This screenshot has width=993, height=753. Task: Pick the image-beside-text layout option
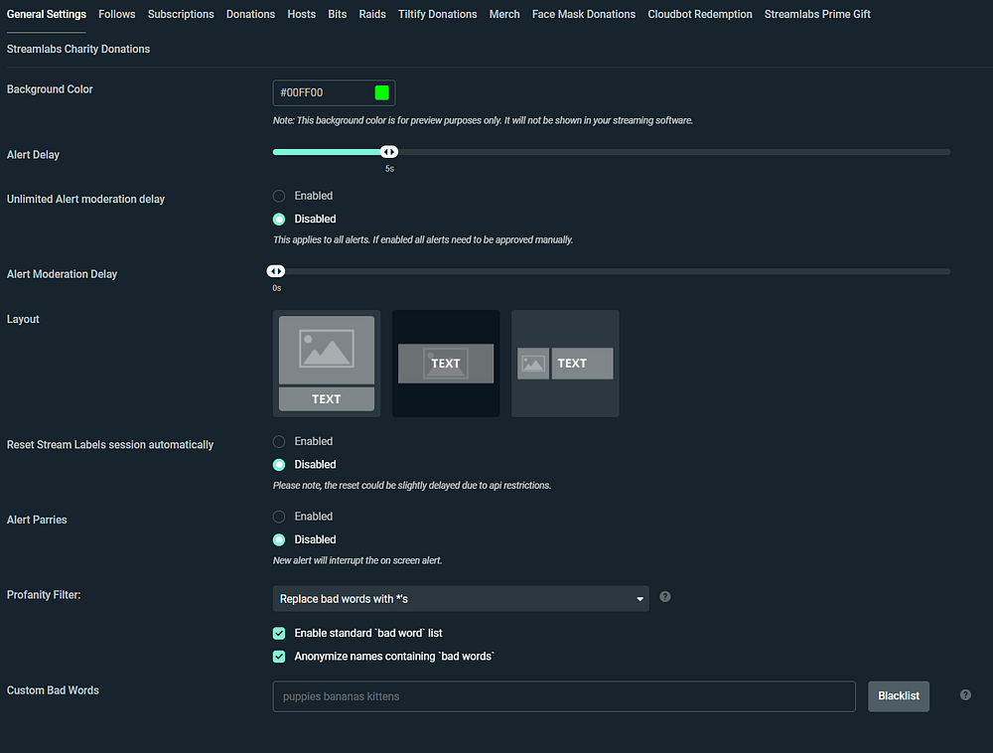[x=565, y=364]
